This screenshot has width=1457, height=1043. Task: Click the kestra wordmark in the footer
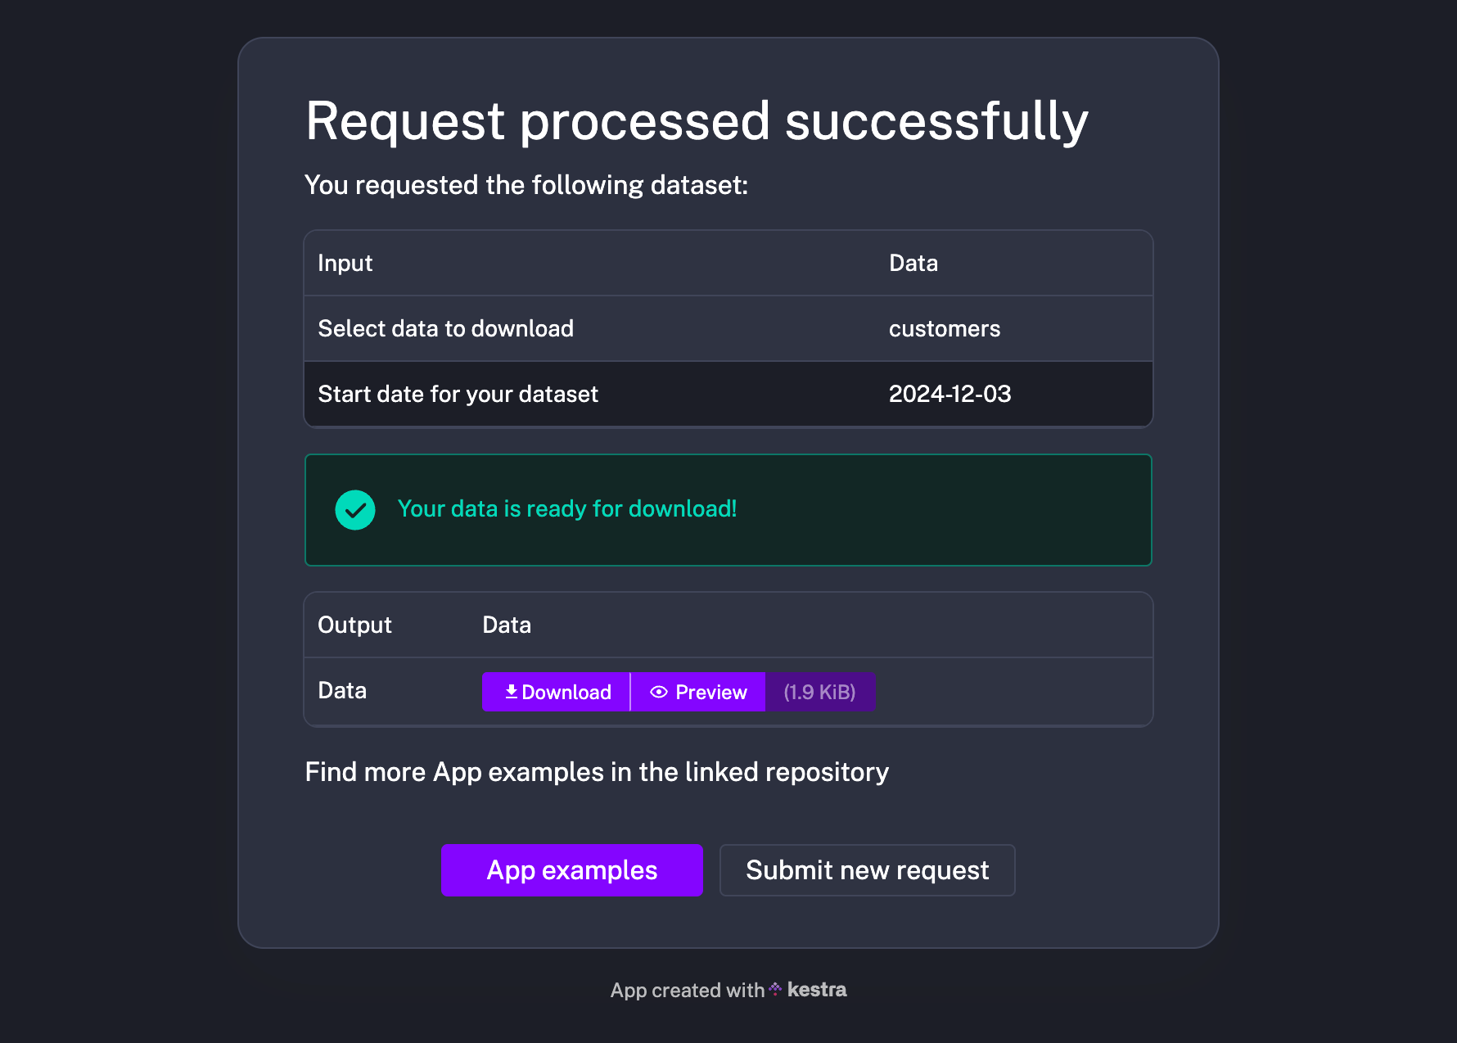pyautogui.click(x=817, y=989)
